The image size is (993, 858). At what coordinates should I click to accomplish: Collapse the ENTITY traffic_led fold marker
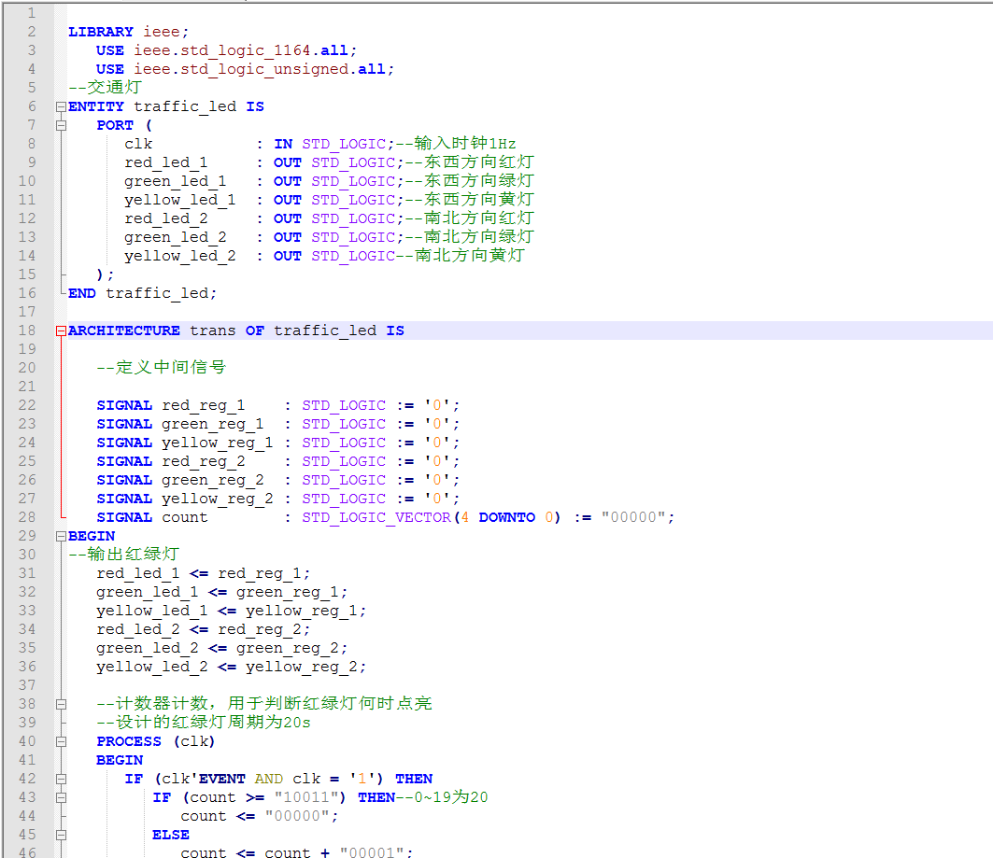tap(62, 106)
